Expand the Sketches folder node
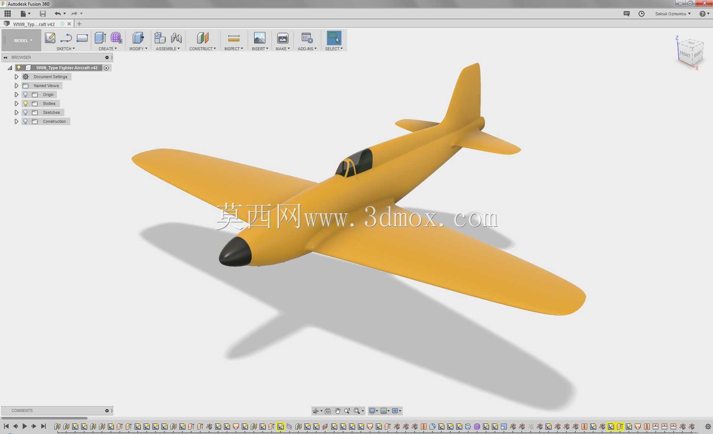 [x=16, y=112]
